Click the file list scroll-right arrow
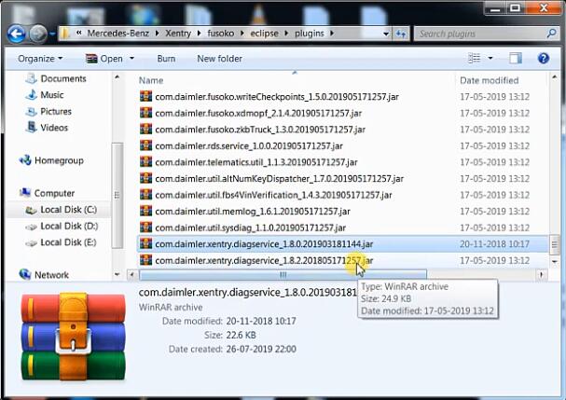 click(x=541, y=275)
